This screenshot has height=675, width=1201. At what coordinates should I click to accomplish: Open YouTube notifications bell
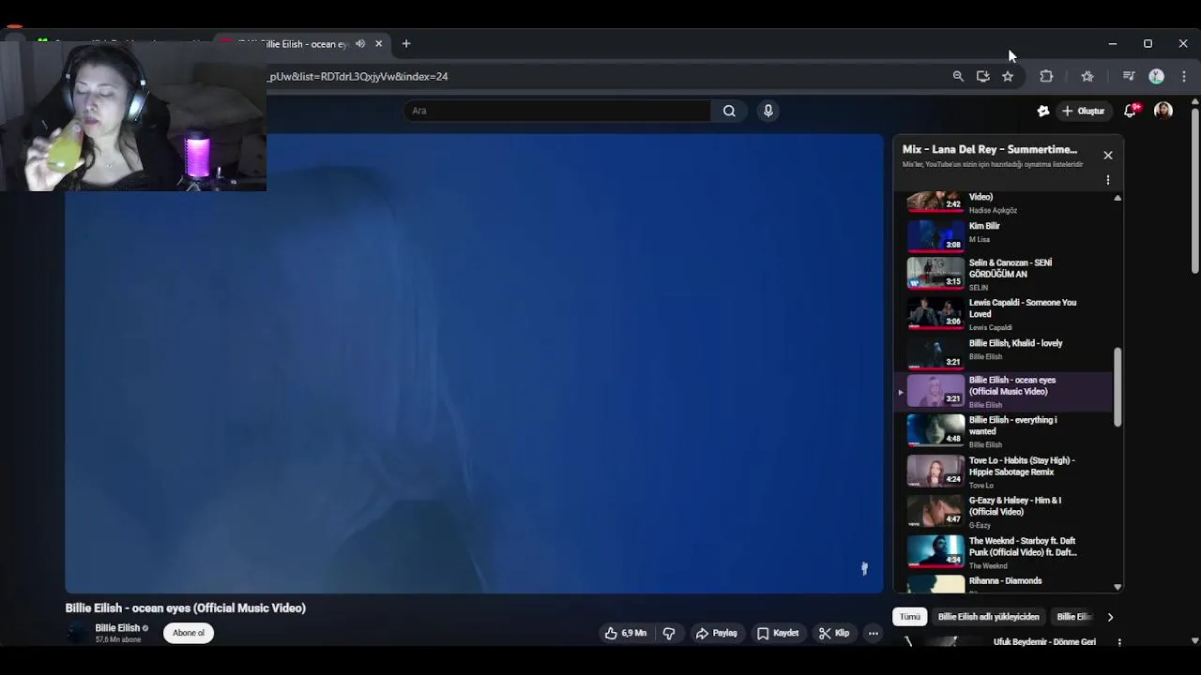(x=1131, y=111)
